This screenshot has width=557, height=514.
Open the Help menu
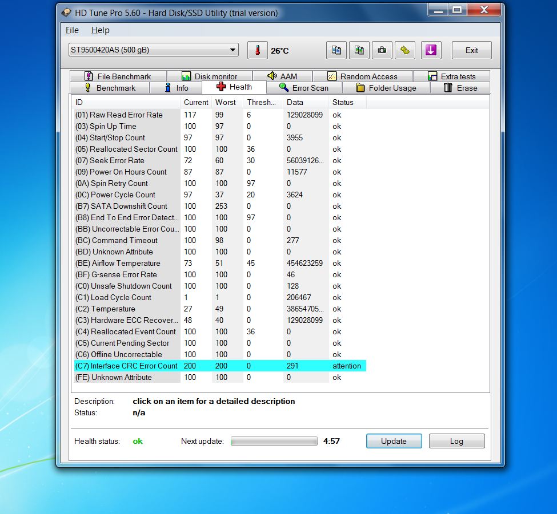pyautogui.click(x=101, y=30)
